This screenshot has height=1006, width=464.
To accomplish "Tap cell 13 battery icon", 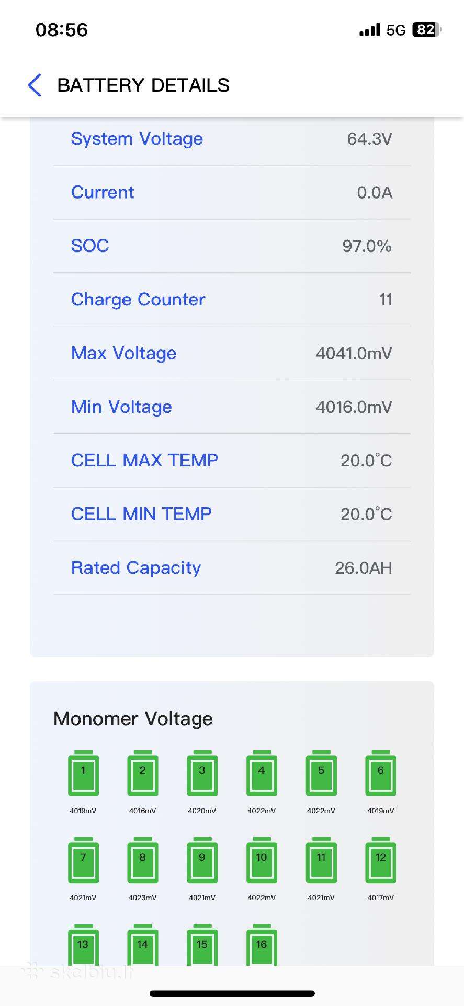I will click(x=83, y=945).
